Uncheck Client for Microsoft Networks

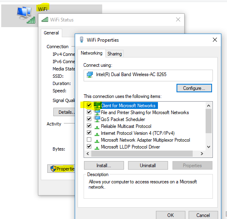coord(89,105)
